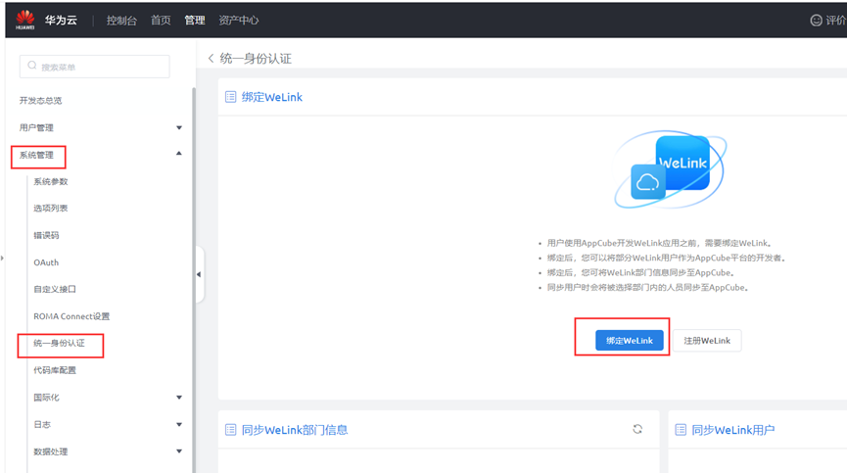Click the 系统管理 sidebar item
This screenshot has height=473, width=847.
[37, 155]
